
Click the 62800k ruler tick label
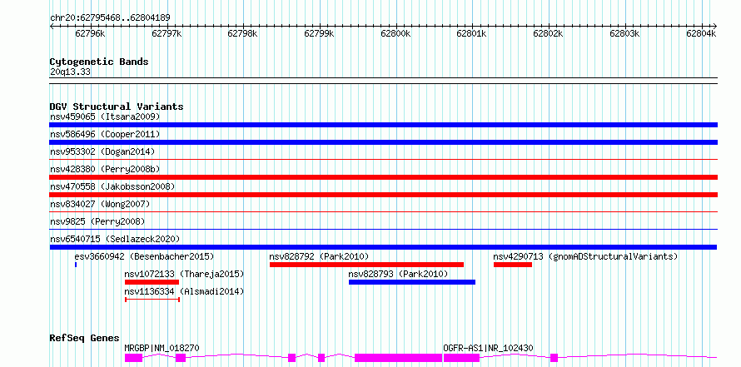click(x=396, y=34)
